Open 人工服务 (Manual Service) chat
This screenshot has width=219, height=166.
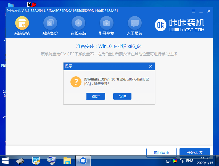coord(134,26)
